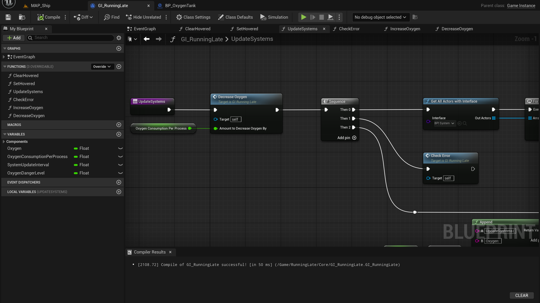The height and width of the screenshot is (303, 540).
Task: Click the Skip frame (advance) button
Action: pos(313,17)
